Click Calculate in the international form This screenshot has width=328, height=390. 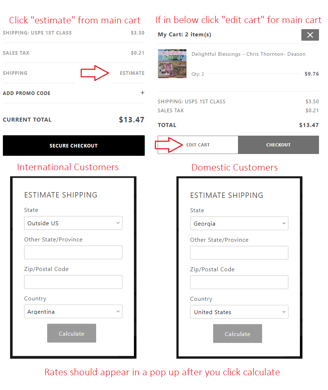[x=72, y=333]
